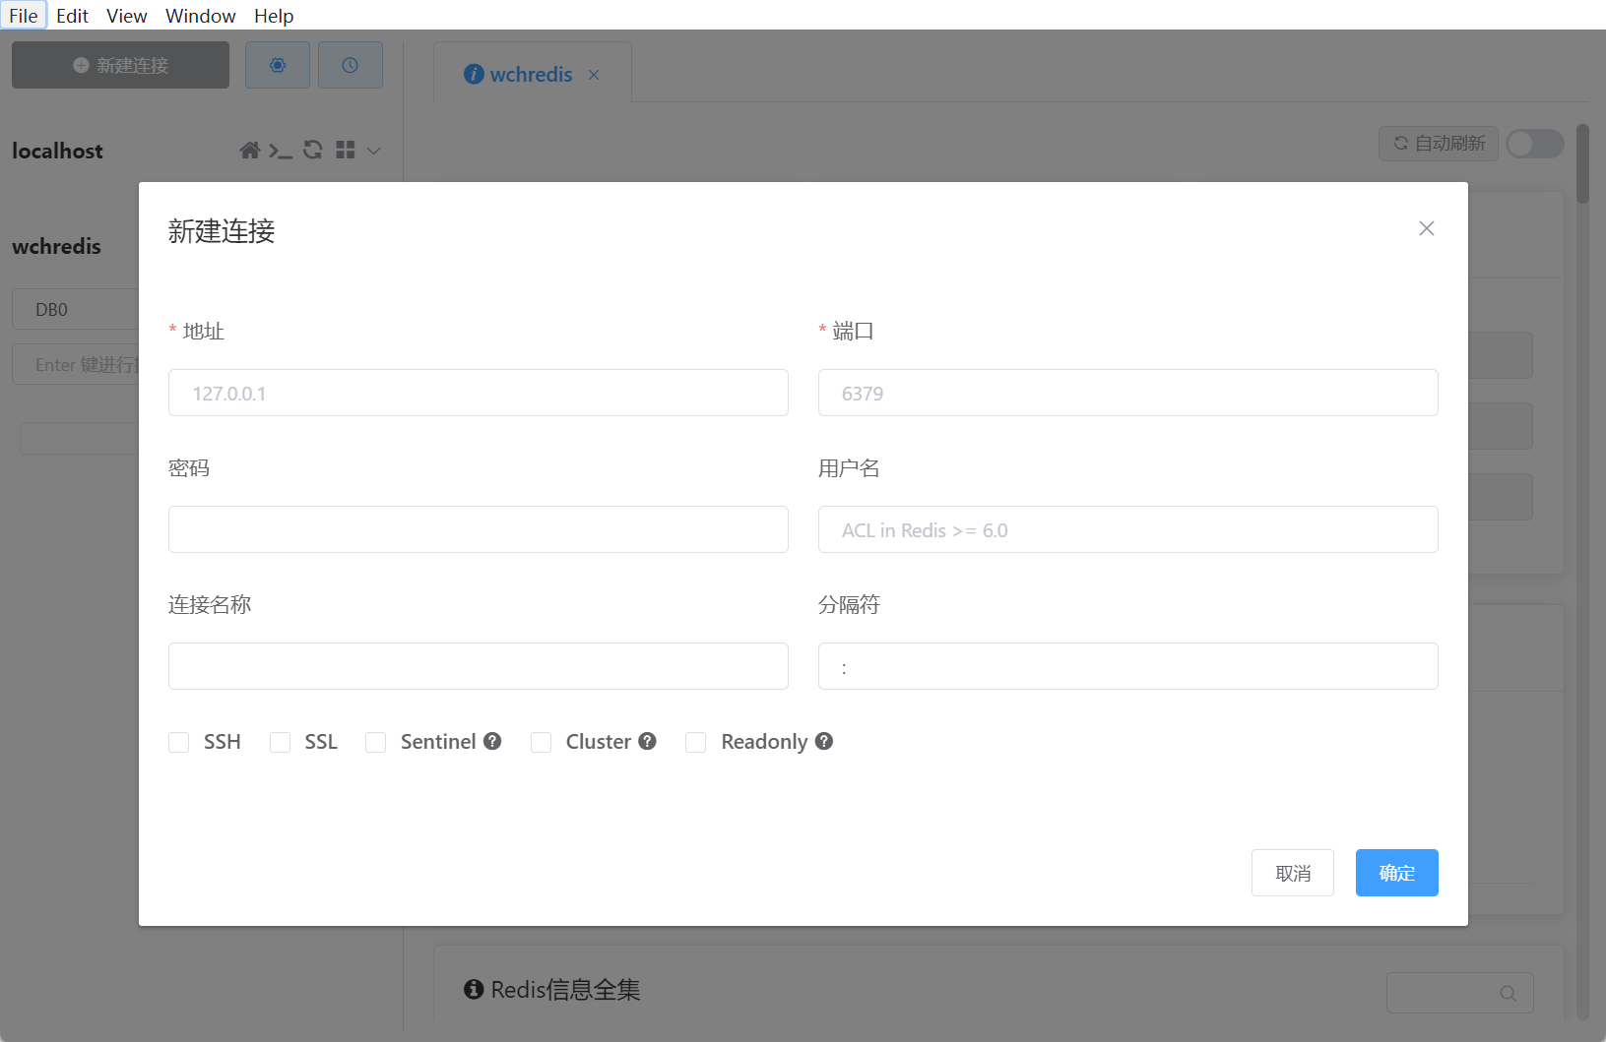Open settings gear icon in sidebar toolbar
This screenshot has width=1606, height=1042.
278,65
